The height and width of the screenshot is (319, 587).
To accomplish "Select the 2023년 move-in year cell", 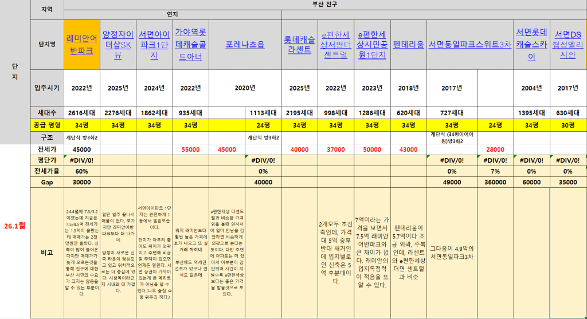I will coord(372,88).
